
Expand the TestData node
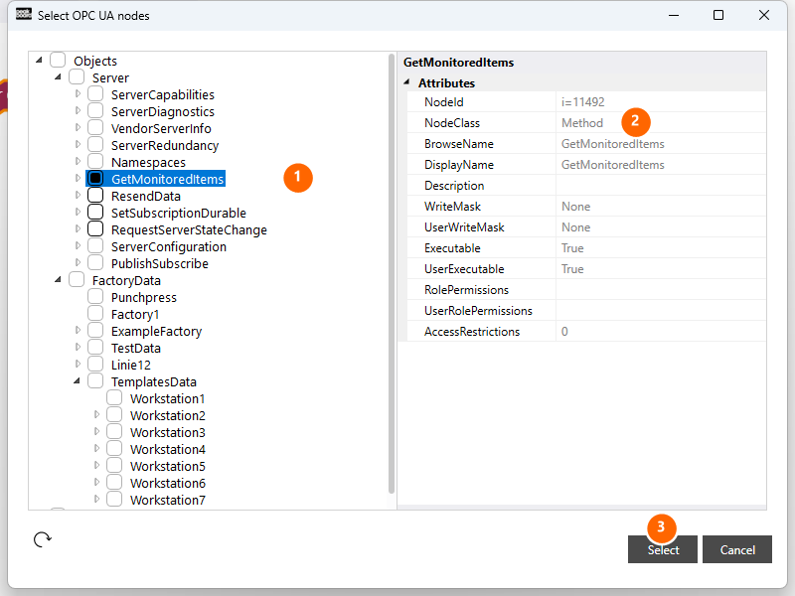(78, 347)
